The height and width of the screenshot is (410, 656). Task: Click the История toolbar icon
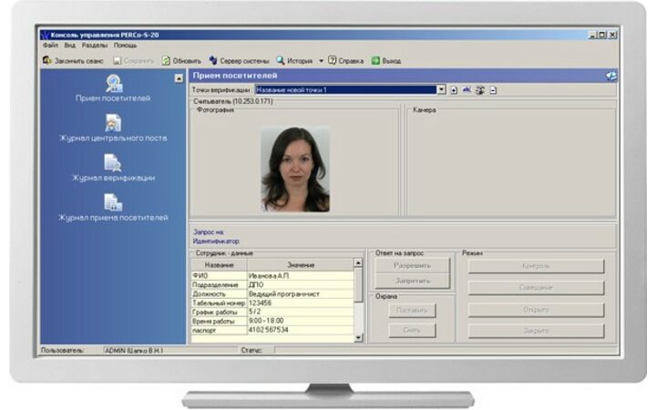(x=282, y=60)
